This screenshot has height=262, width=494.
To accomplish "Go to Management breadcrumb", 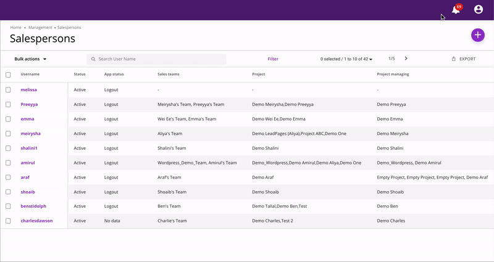I will click(40, 28).
